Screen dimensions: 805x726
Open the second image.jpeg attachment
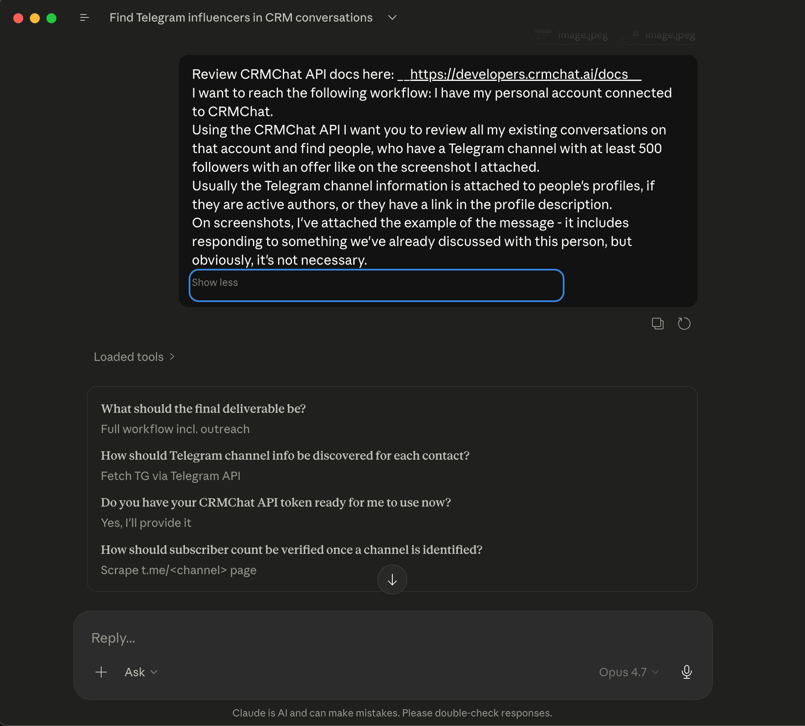coord(659,35)
